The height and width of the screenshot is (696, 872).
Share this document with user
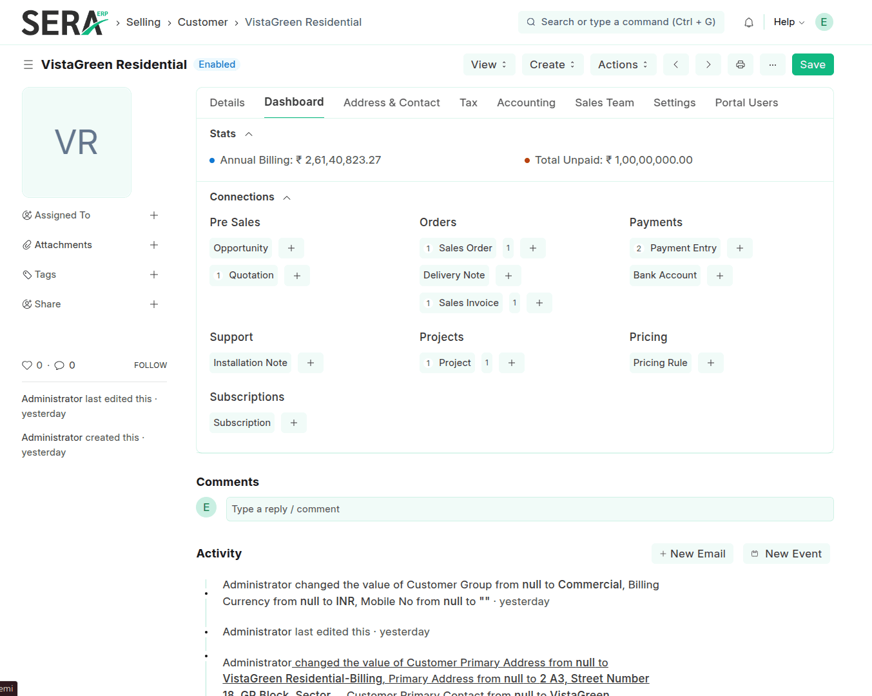coord(154,304)
